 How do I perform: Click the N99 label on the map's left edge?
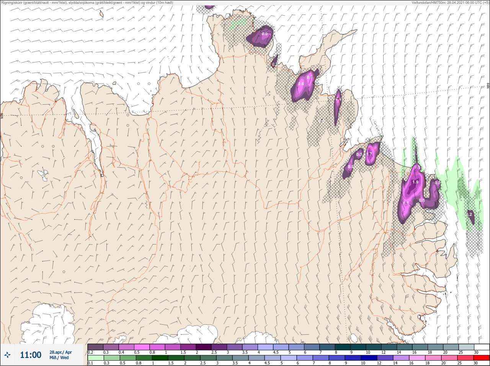click(2, 115)
